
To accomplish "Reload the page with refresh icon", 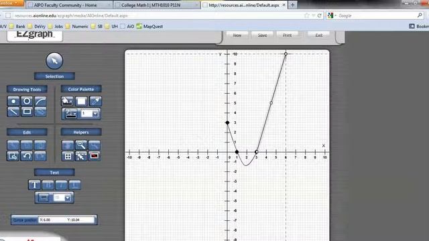I will (x=319, y=15).
